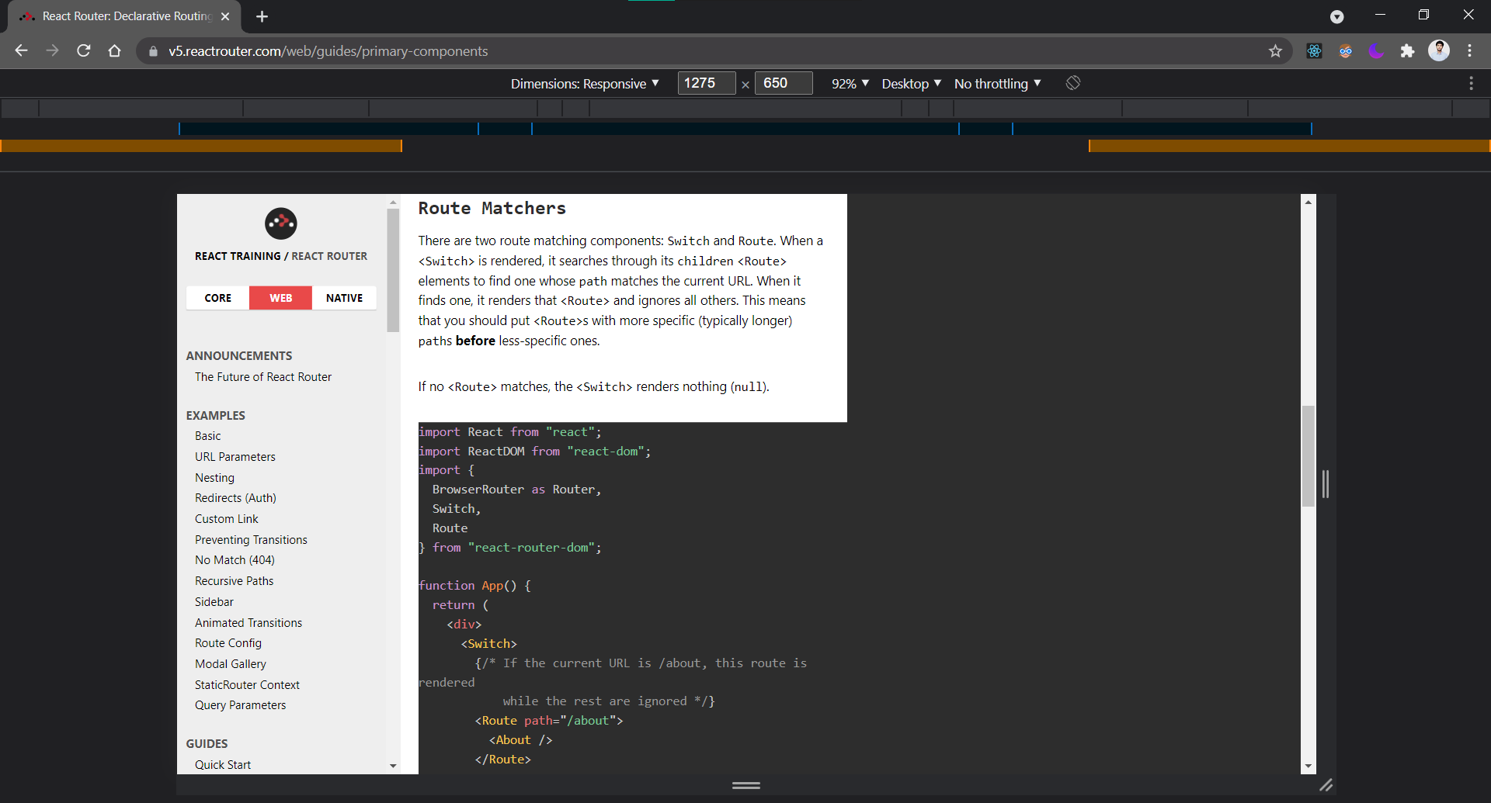Screen dimensions: 1491x803
Task: Open the Dimensions: Responsive dropdown
Action: [585, 83]
